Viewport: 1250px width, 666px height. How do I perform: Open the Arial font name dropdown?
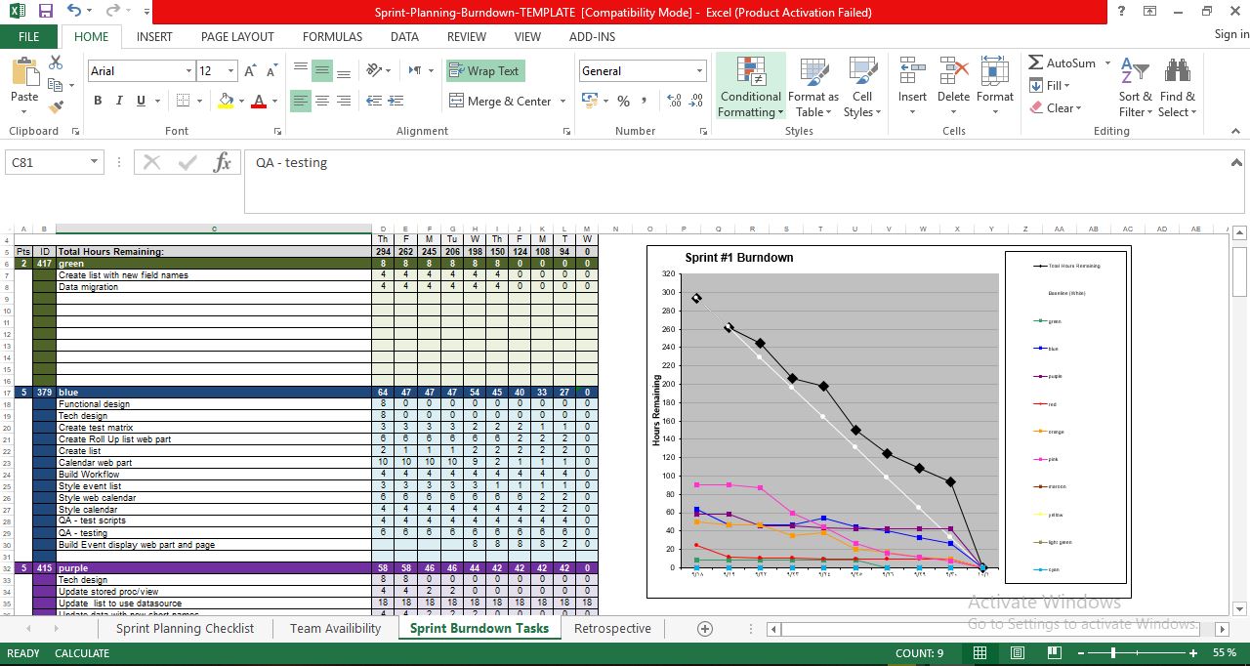coord(188,71)
